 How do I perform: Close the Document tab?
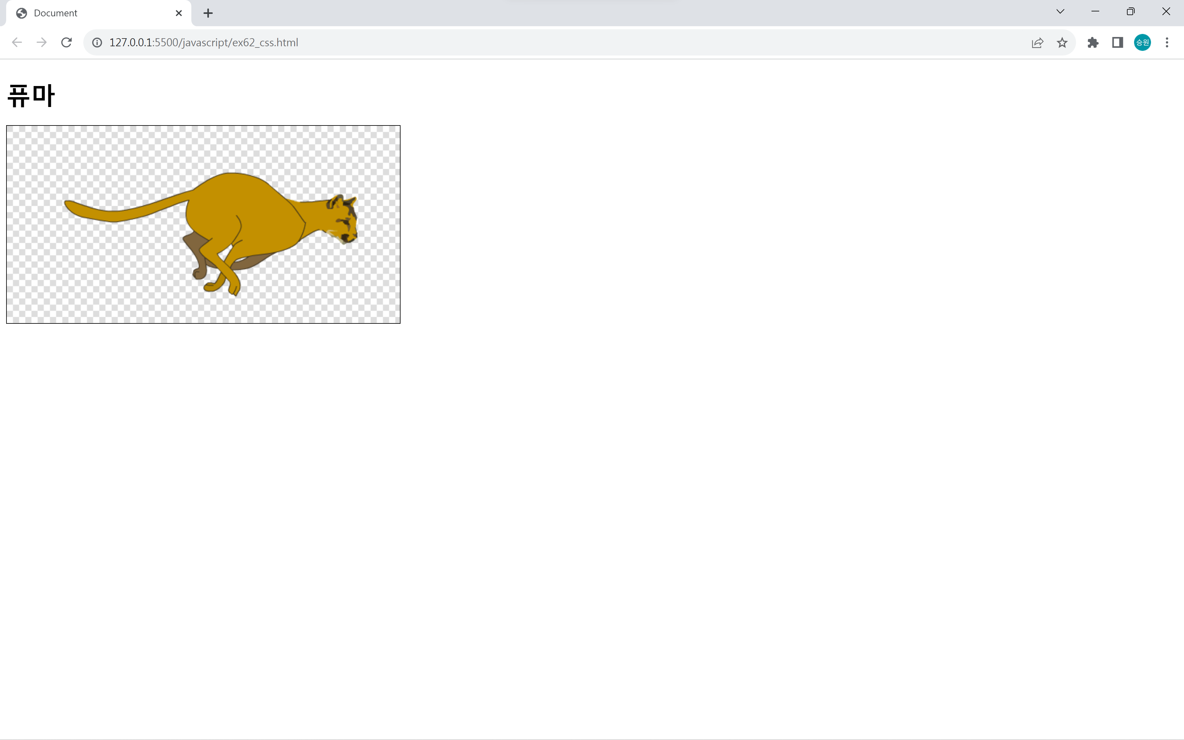(179, 13)
